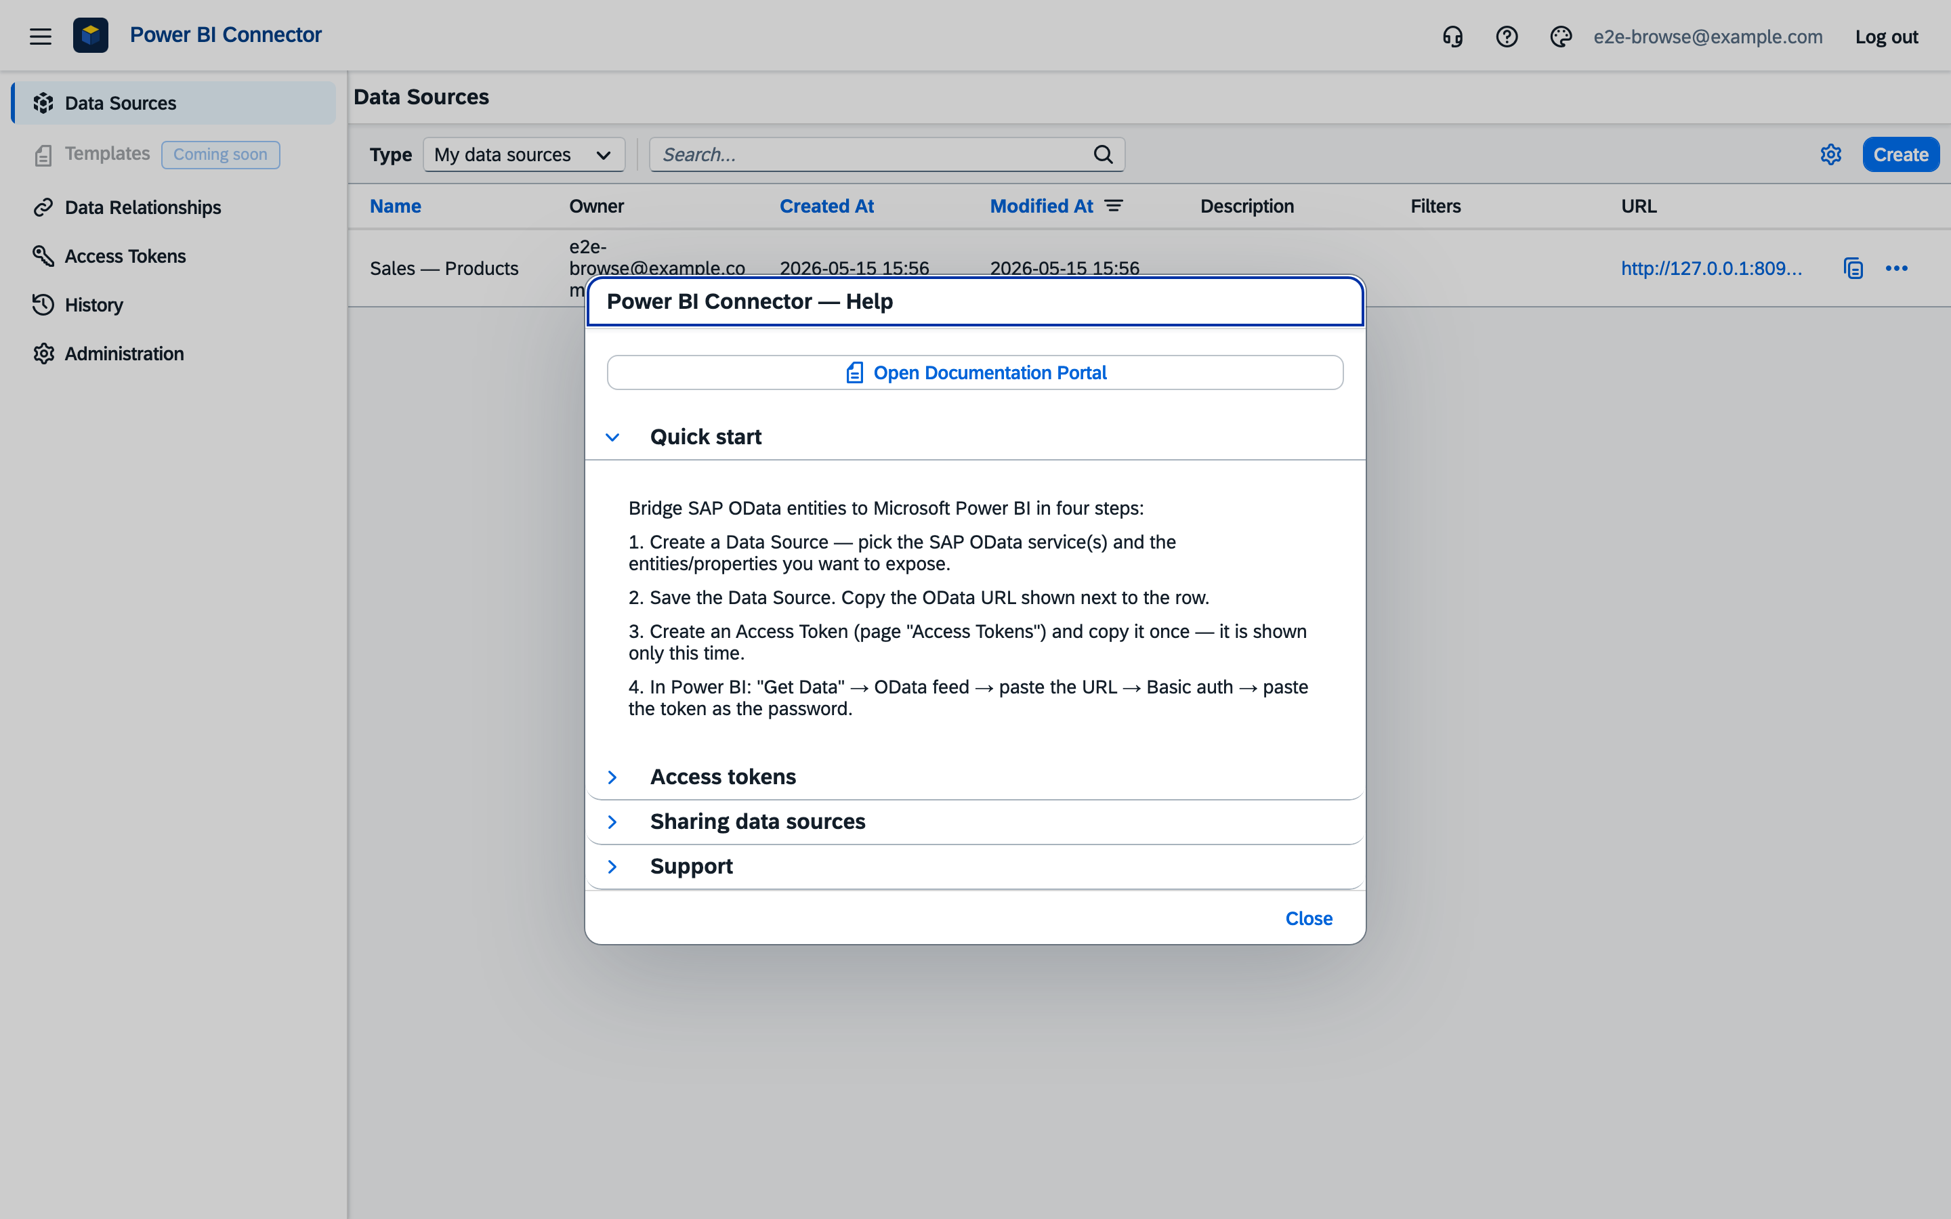
Task: Click the Access Tokens key icon
Action: click(43, 257)
